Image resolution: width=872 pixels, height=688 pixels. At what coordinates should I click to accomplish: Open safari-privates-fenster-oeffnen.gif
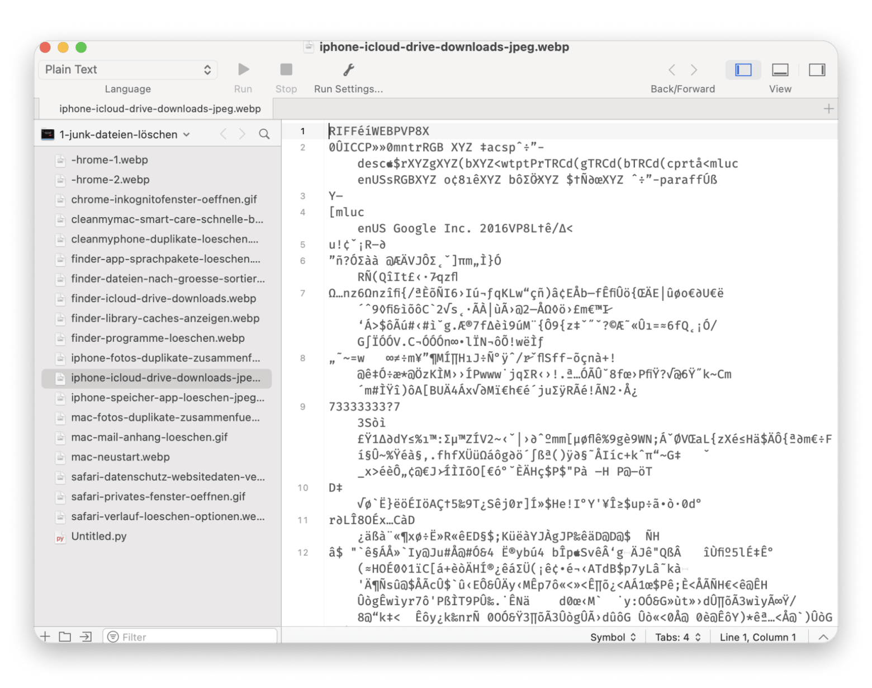(x=158, y=497)
